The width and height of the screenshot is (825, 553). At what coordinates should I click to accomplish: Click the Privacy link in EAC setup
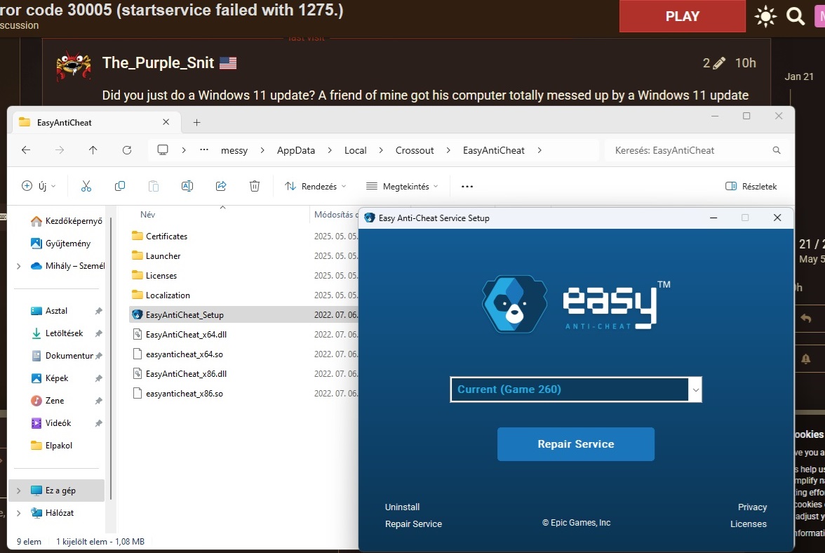click(752, 507)
